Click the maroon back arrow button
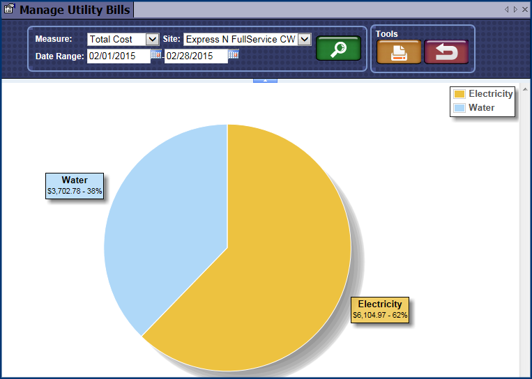 (446, 52)
